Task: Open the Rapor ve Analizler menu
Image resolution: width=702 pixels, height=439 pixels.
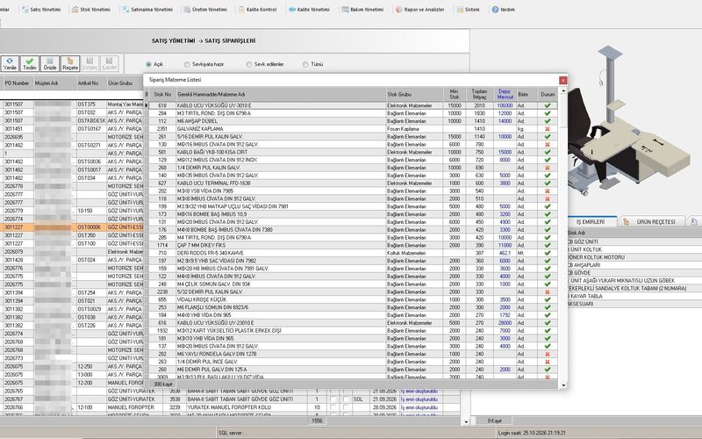Action: pyautogui.click(x=420, y=10)
